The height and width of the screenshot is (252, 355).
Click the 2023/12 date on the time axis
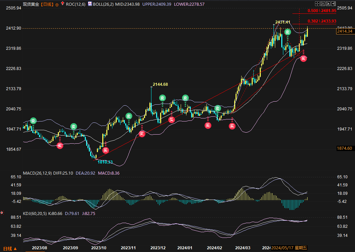[157, 248]
